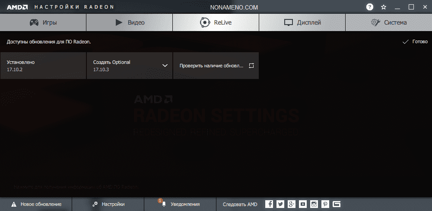Click the Instagram icon
The height and width of the screenshot is (211, 432).
coord(314,204)
